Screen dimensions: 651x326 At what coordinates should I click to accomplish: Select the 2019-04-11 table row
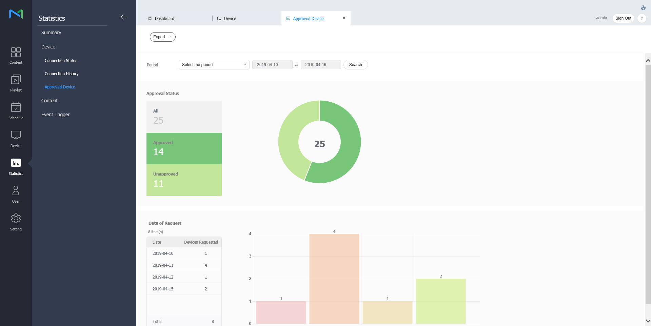tap(184, 265)
